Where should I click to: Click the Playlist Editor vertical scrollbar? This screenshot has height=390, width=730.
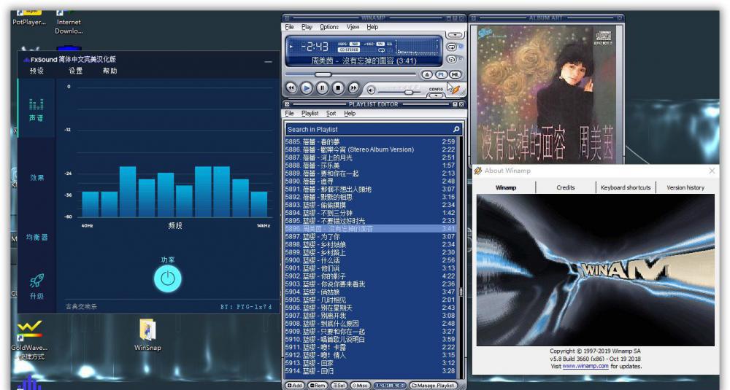[461, 258]
